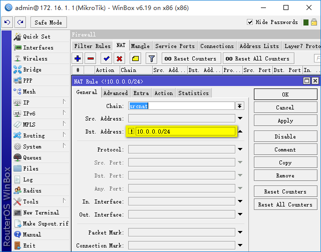Click the blue plus add rule icon
Screen dimensions: 321x252
78,58
